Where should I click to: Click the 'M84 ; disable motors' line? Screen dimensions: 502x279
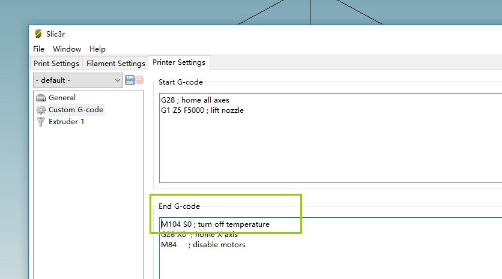click(204, 245)
